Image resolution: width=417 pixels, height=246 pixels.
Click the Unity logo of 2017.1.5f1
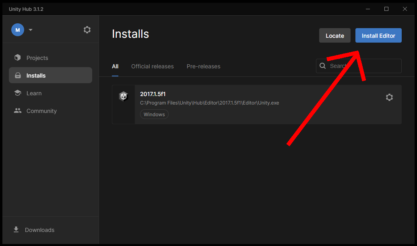tap(124, 96)
